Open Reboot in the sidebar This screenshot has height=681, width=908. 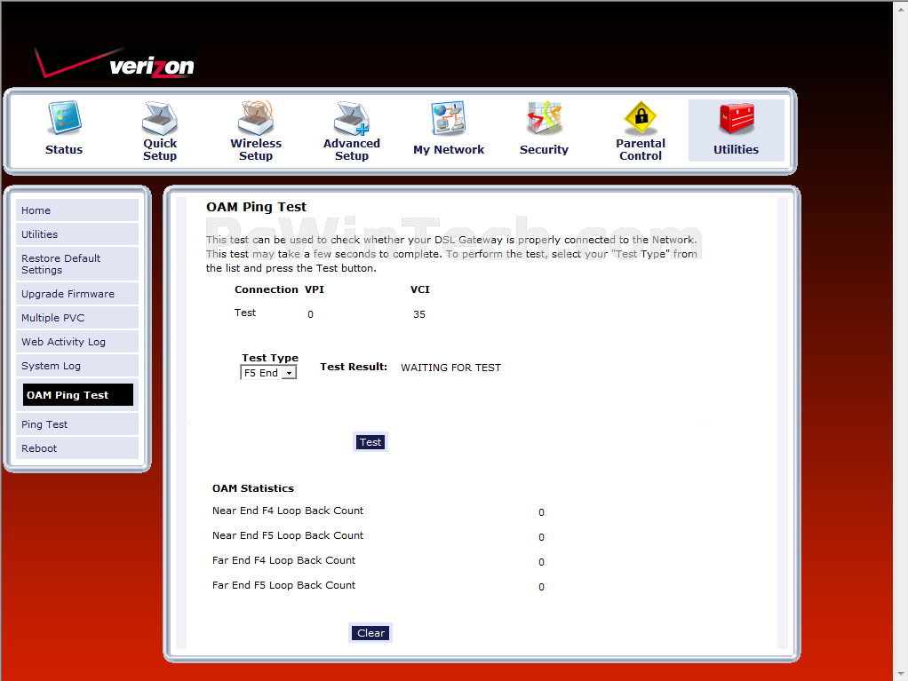[77, 448]
